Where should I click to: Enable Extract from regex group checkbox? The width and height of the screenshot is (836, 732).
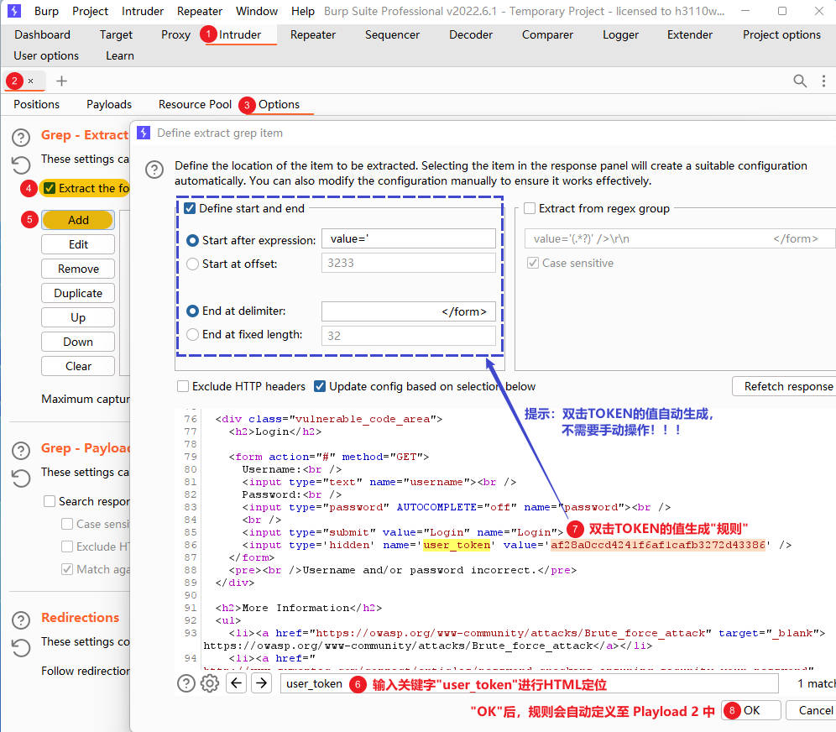[x=530, y=208]
